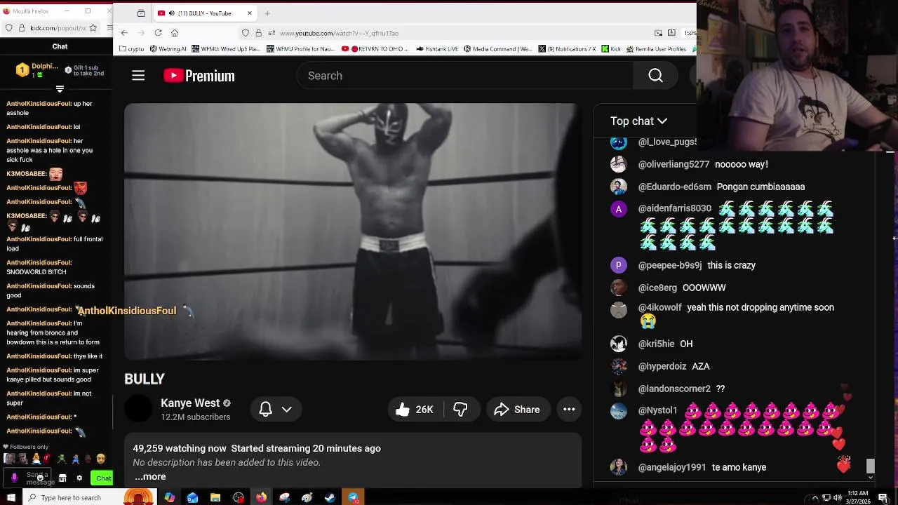The width and height of the screenshot is (898, 505).
Task: Open the 150% zoom level indicator
Action: click(690, 33)
